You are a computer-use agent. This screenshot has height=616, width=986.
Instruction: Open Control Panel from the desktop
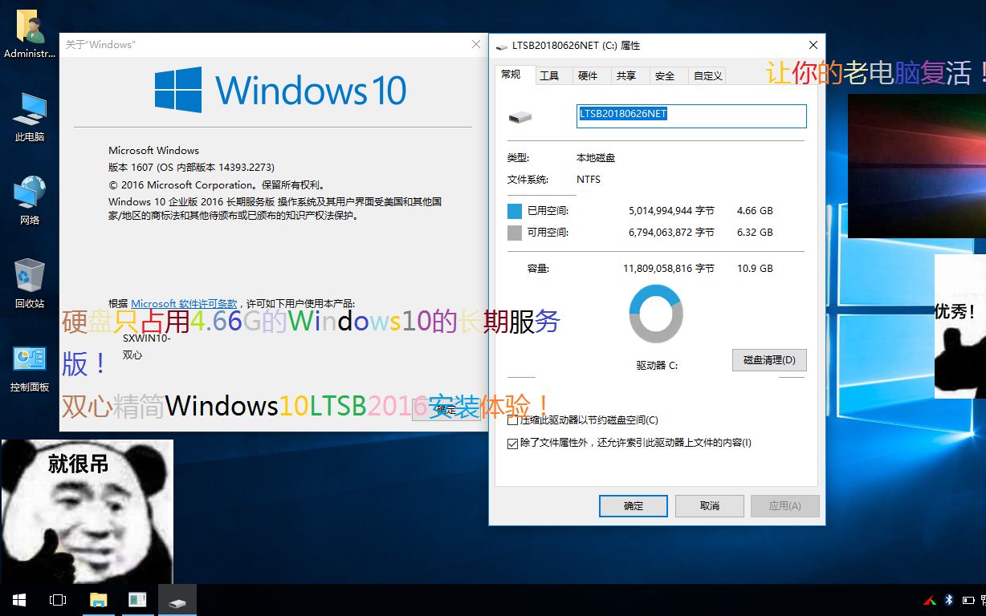tap(29, 365)
